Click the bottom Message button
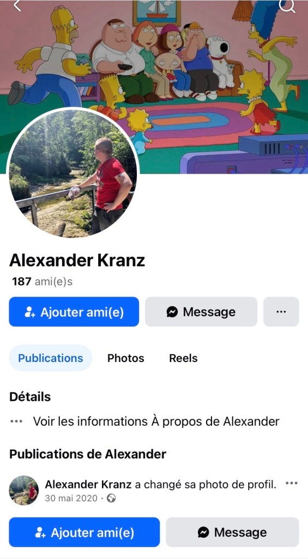The image size is (308, 559). point(233,532)
